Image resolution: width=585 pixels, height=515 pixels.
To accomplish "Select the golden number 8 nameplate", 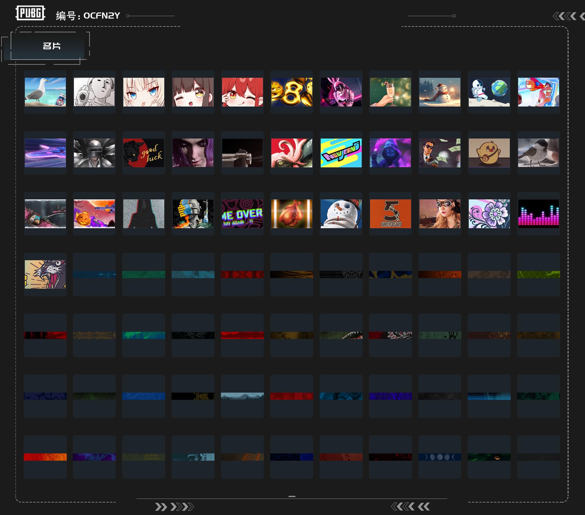I will pyautogui.click(x=292, y=92).
